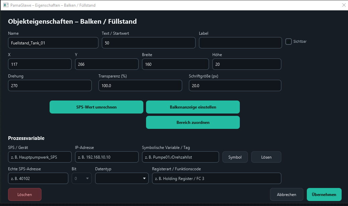Click the IP-Adresse input field
Image resolution: width=348 pixels, height=206 pixels.
107,157
